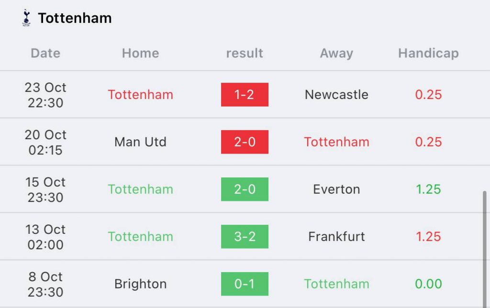Click the 0.00 handicap in the Brighton row

point(428,284)
